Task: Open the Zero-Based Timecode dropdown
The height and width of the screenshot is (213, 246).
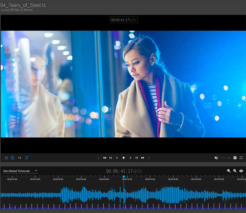Action: tap(20, 171)
